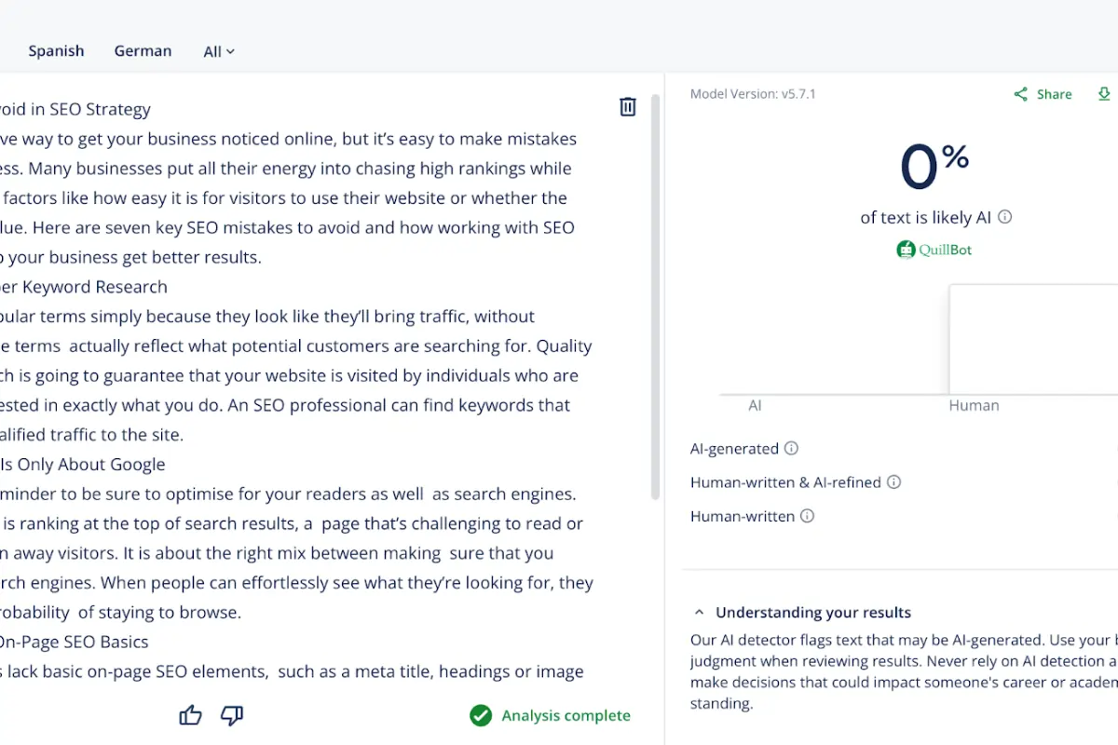This screenshot has height=745, width=1118.
Task: Give thumbs up feedback on the analysis
Action: (189, 715)
